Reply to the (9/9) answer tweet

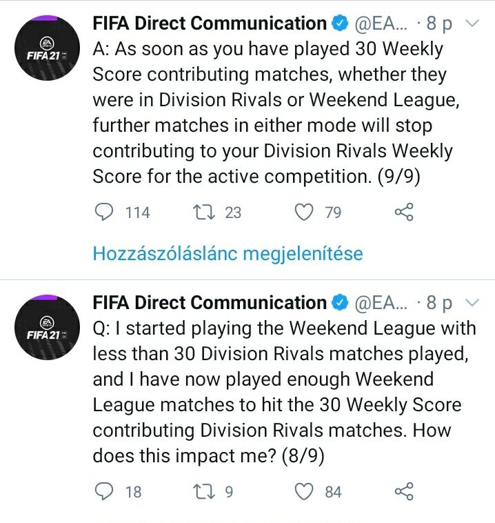point(103,213)
